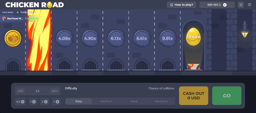Choose the 1 dollar quick bet

click(x=33, y=102)
